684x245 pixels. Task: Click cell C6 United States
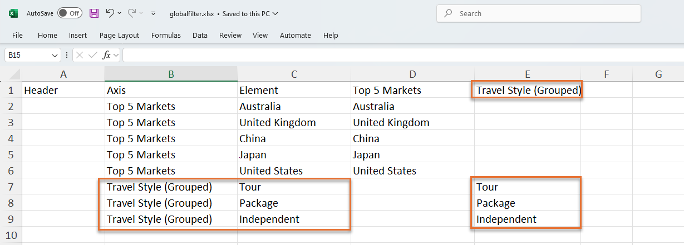click(x=294, y=171)
